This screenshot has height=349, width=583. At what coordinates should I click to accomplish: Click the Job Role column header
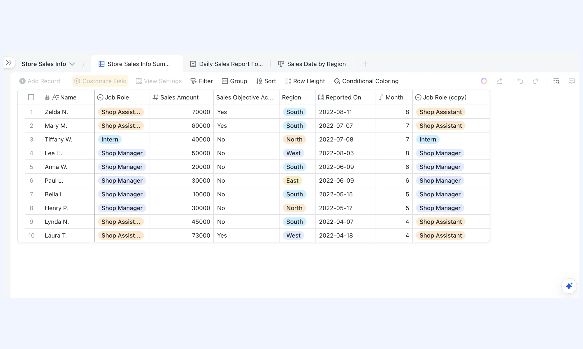122,97
